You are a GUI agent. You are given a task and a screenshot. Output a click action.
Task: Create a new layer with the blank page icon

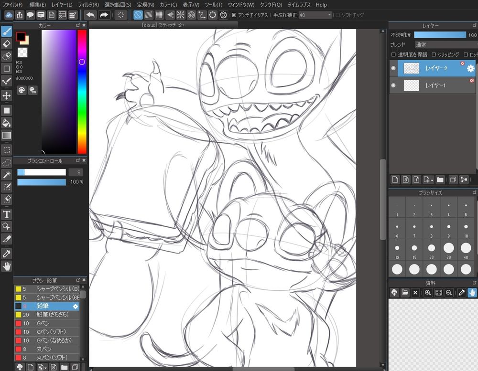pyautogui.click(x=395, y=180)
